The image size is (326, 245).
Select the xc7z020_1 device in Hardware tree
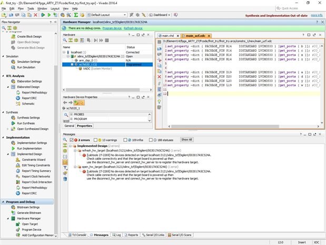[x=85, y=64]
